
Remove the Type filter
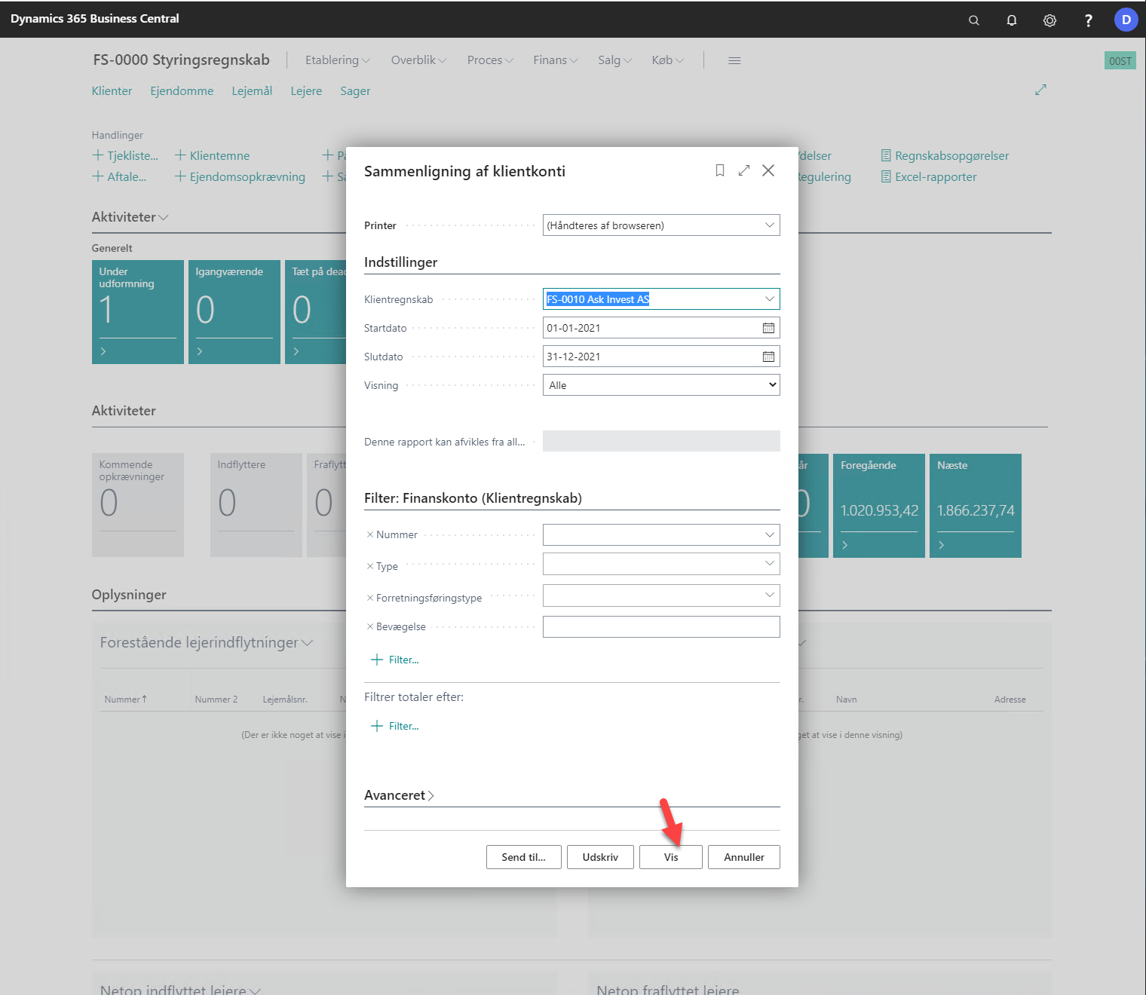click(x=370, y=566)
